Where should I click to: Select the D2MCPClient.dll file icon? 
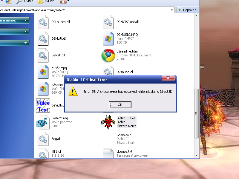[108, 22]
